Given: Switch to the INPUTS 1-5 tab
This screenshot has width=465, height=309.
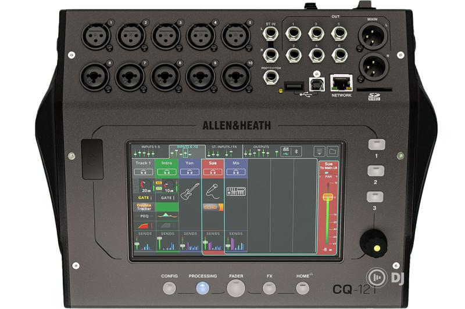Looking at the screenshot, I should [150, 151].
